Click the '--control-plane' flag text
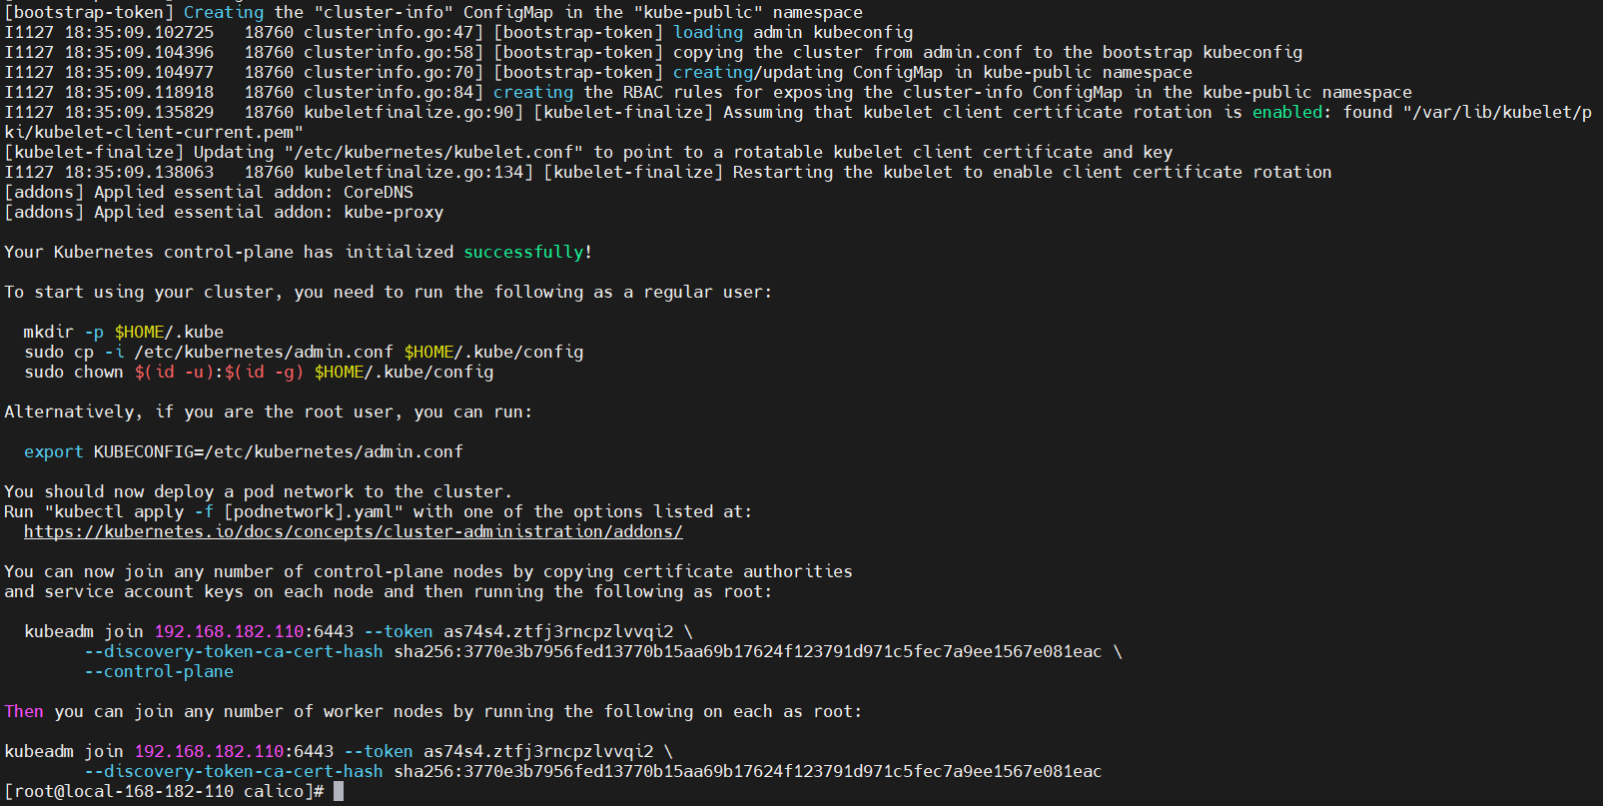This screenshot has width=1603, height=806. 159,671
